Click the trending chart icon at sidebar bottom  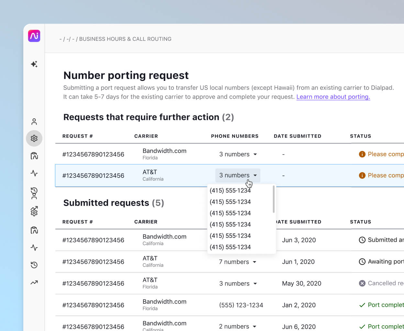tap(34, 283)
